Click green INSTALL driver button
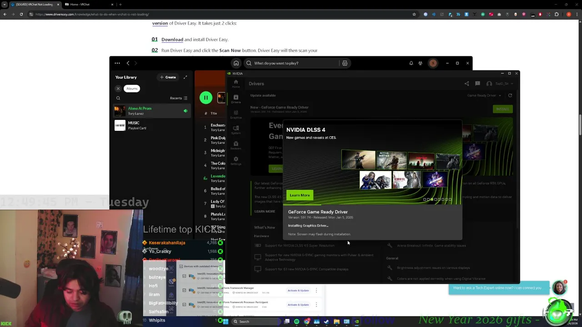This screenshot has height=327, width=582. click(502, 109)
